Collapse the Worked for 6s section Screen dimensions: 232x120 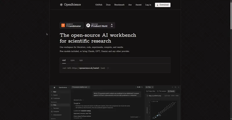point(79,100)
